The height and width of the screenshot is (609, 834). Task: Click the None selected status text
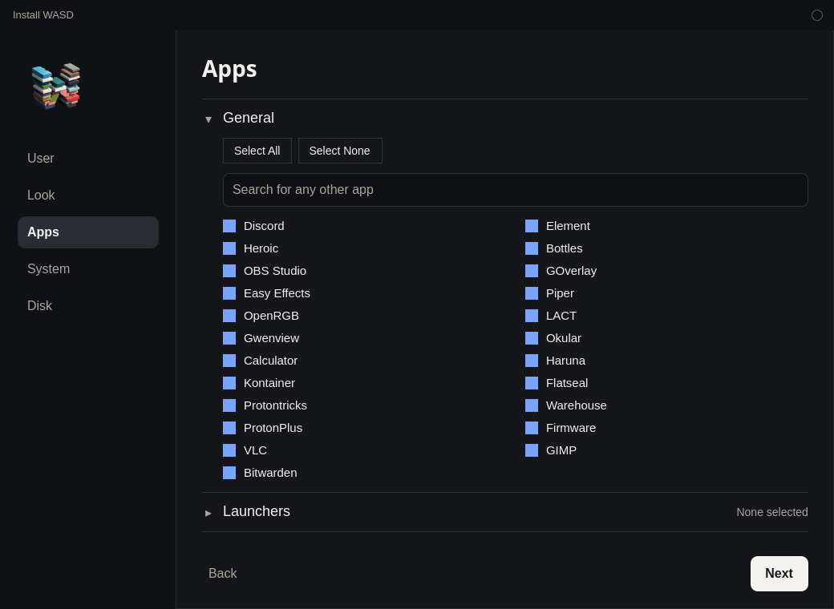coord(771,512)
